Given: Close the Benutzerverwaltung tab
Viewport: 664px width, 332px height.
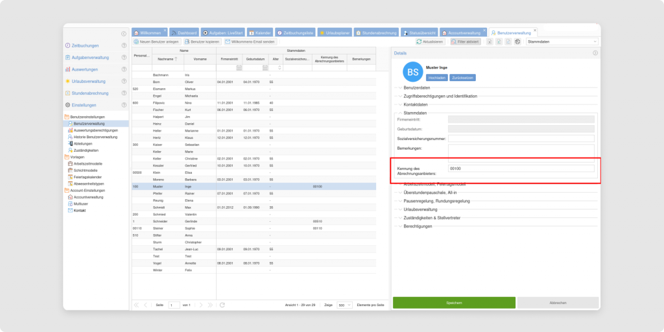Looking at the screenshot, I should [x=534, y=29].
